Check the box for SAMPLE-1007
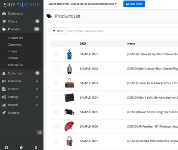 [56, 141]
